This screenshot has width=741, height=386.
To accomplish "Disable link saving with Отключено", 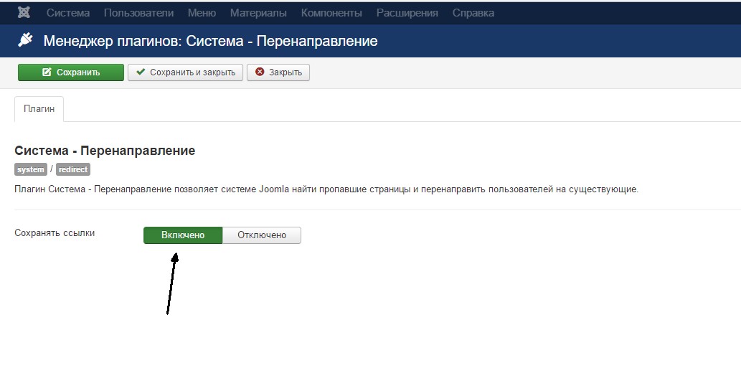I will pyautogui.click(x=262, y=235).
